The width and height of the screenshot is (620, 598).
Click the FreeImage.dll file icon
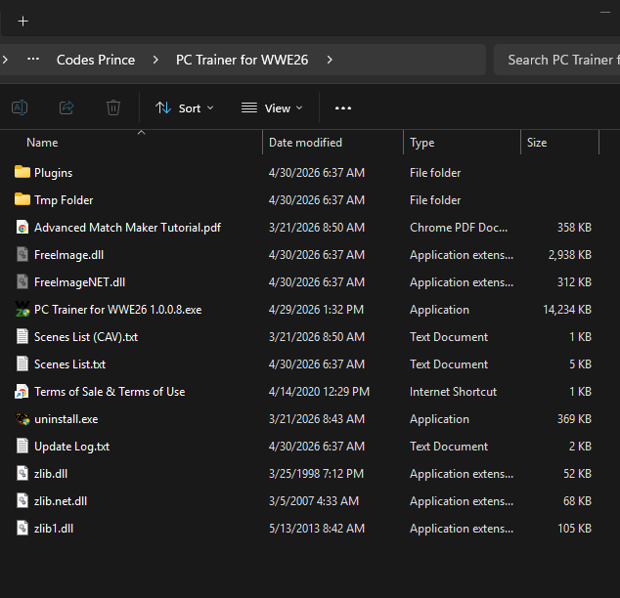click(x=22, y=254)
